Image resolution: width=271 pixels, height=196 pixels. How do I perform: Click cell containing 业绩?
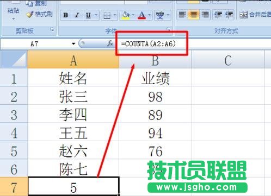coord(155,78)
